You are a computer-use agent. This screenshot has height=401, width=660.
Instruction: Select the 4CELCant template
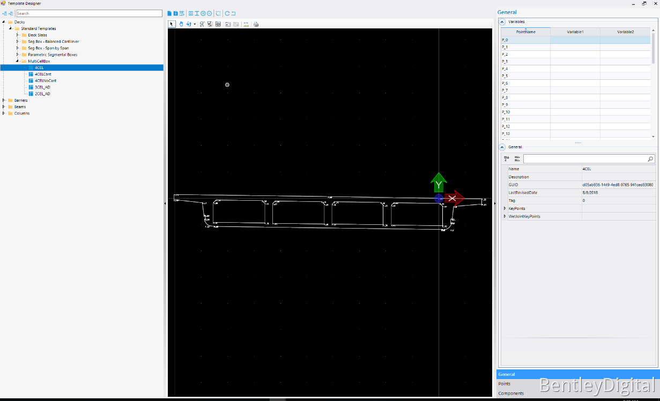click(x=42, y=74)
